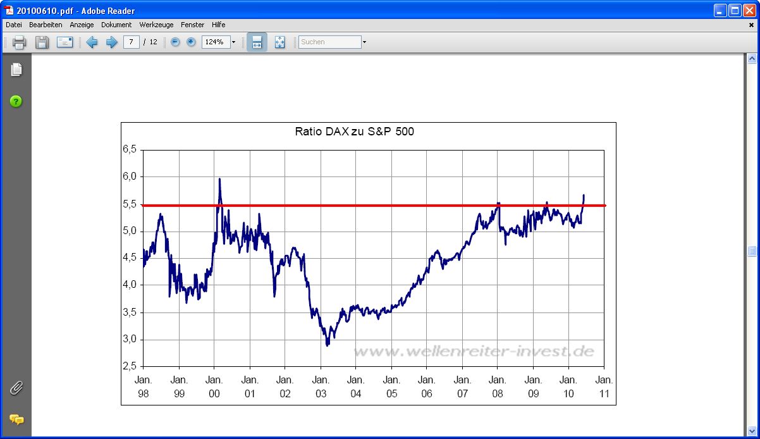Click the Print icon in toolbar
Viewport: 760px width, 439px height.
point(19,42)
